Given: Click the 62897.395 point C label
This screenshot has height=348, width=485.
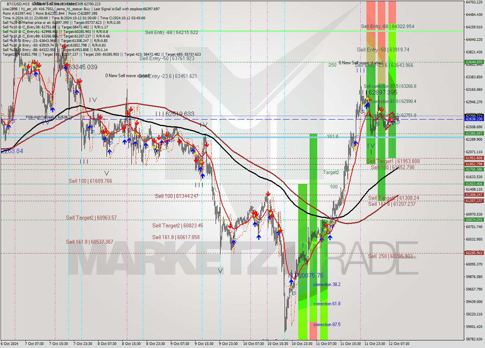Looking at the screenshot, I should click(x=383, y=92).
